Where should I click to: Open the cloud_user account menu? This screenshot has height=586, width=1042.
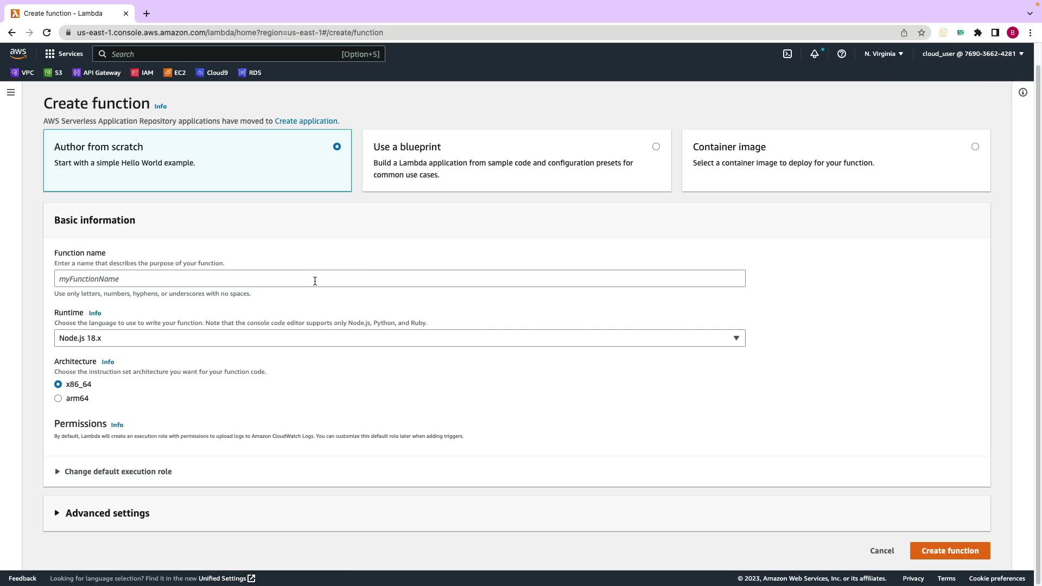click(x=973, y=54)
